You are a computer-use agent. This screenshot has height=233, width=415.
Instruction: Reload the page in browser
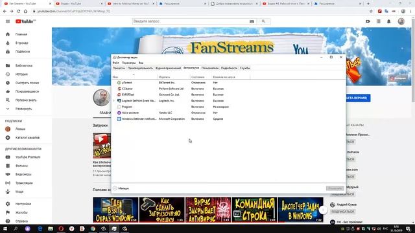tap(19, 12)
